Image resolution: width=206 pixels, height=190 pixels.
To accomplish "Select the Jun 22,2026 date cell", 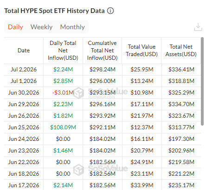I will 24,162.
